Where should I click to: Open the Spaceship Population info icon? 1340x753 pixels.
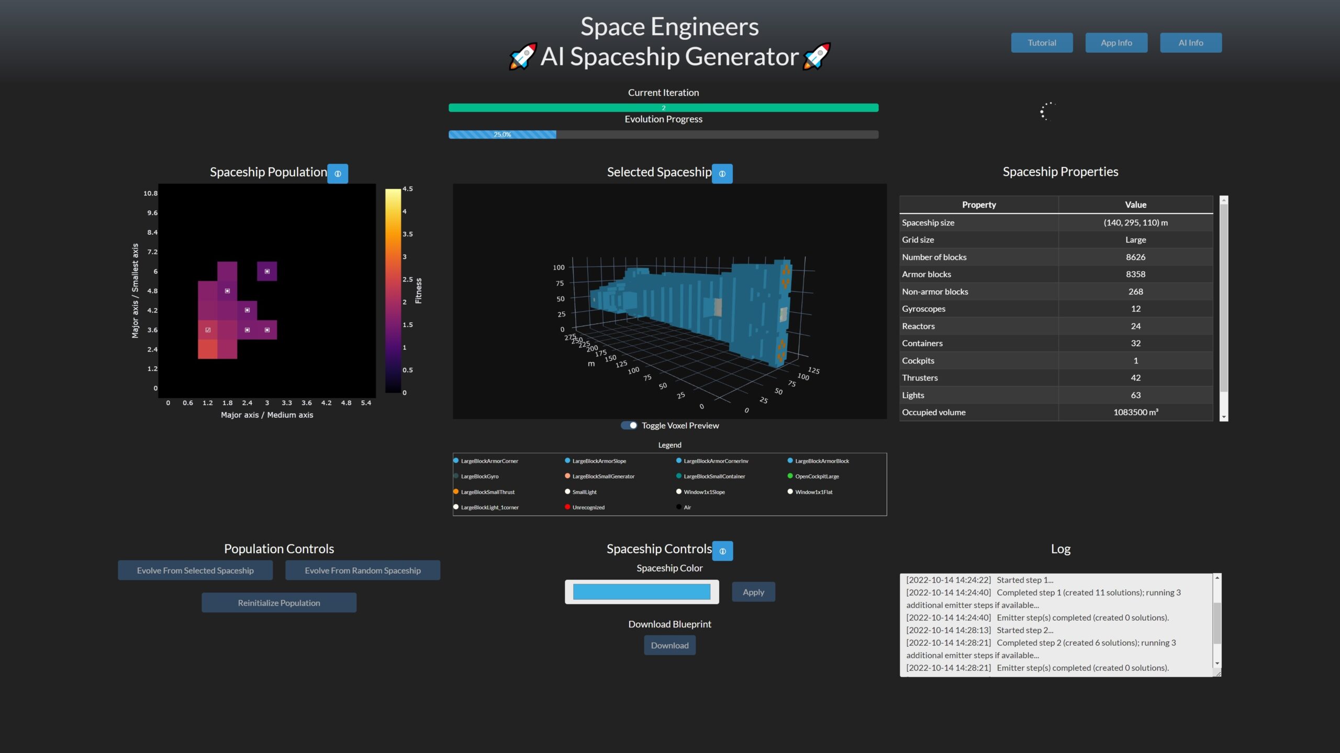(338, 174)
